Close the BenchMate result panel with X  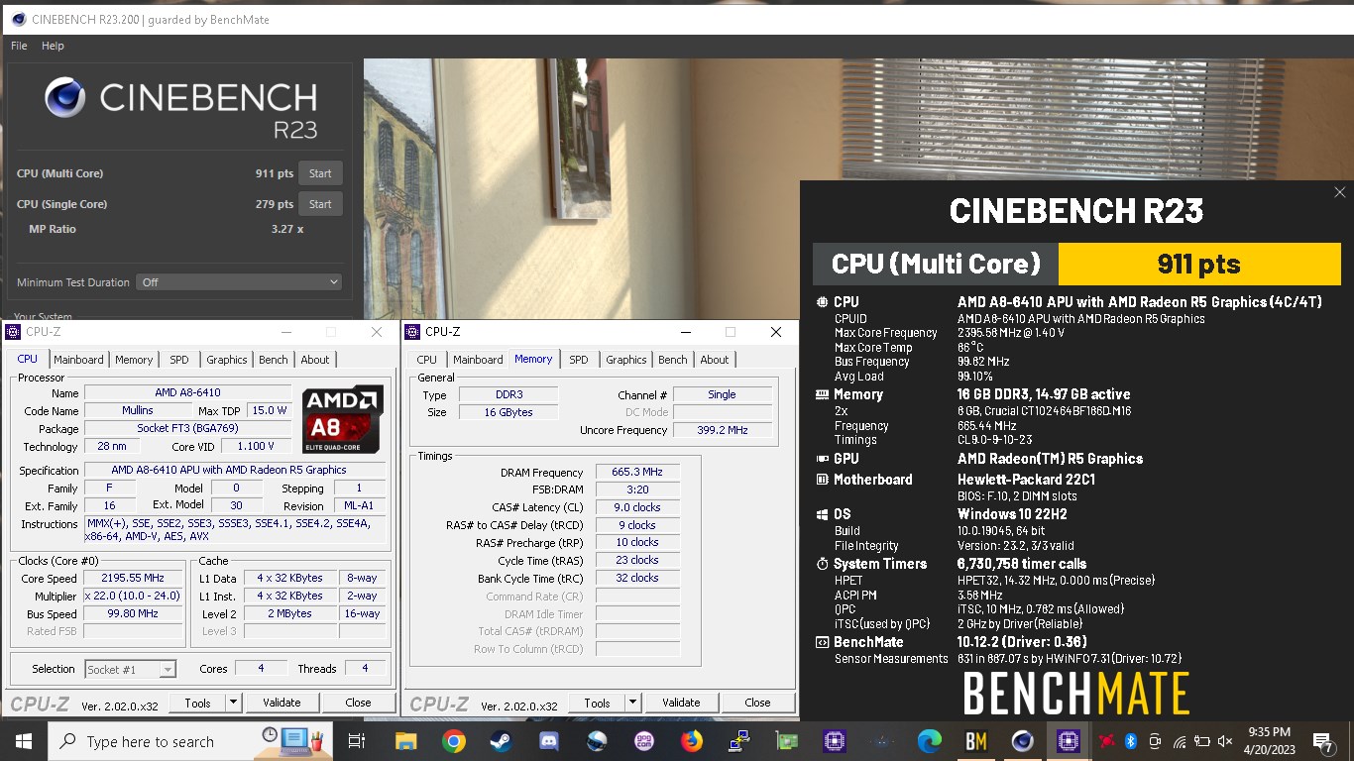1340,192
